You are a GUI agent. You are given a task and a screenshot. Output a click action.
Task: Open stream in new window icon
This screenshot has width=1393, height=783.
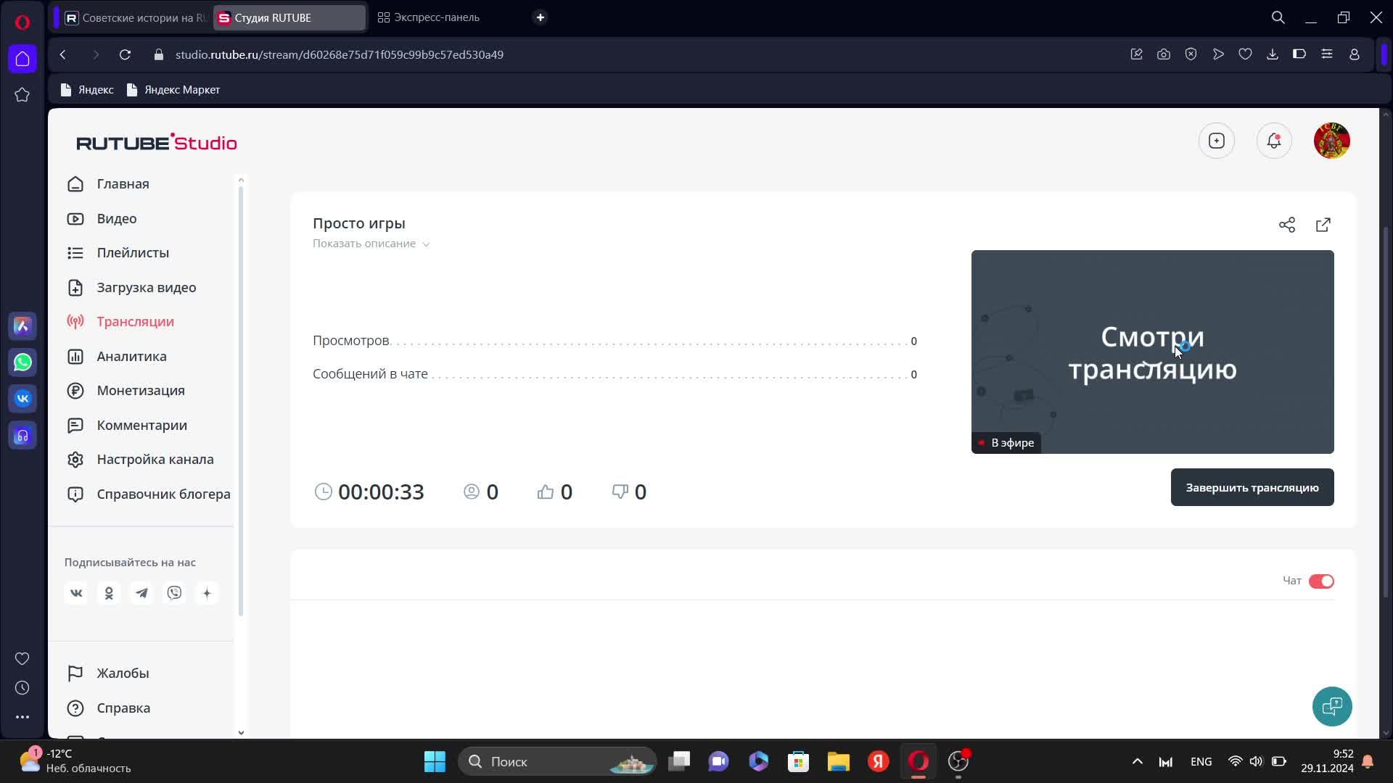click(1323, 225)
